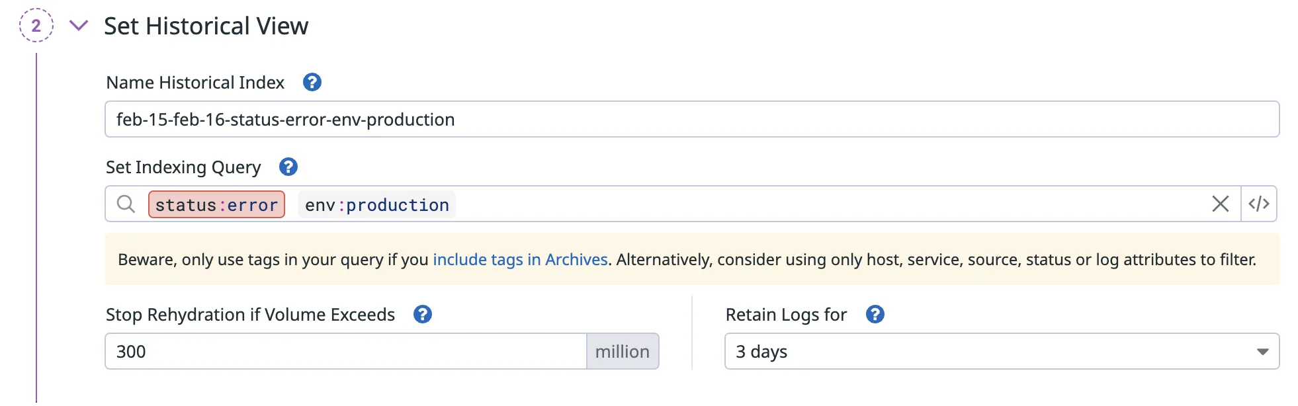Image resolution: width=1298 pixels, height=406 pixels.
Task: Toggle raw query code editor icon
Action: click(x=1258, y=204)
